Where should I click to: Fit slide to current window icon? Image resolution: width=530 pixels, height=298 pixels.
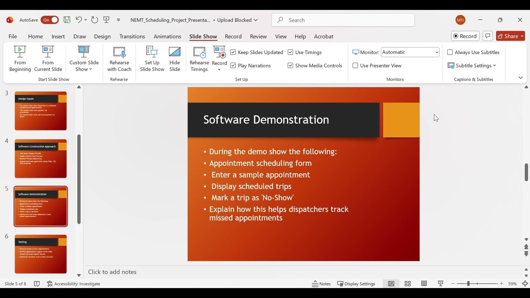(x=525, y=284)
